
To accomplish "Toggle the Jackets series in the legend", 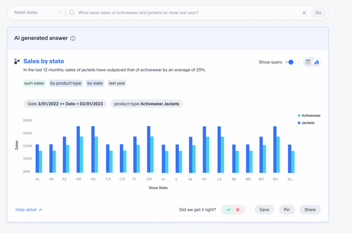I will [x=305, y=123].
